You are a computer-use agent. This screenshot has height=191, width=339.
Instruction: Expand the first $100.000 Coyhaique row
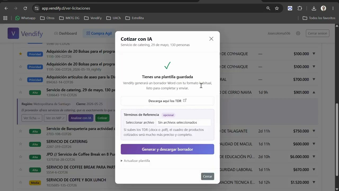(x=314, y=54)
